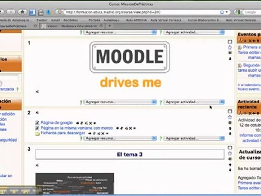Move section 2 up with arrow
The height and width of the screenshot is (196, 261).
(x=230, y=128)
